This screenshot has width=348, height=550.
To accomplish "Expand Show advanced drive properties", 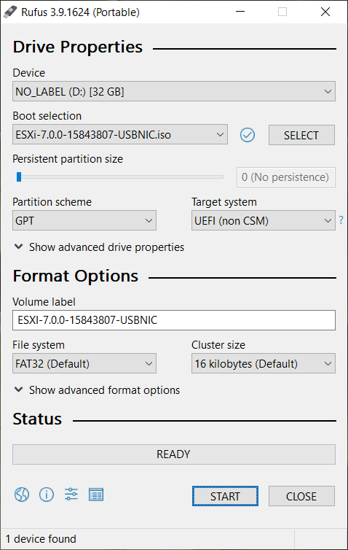I will pos(99,247).
